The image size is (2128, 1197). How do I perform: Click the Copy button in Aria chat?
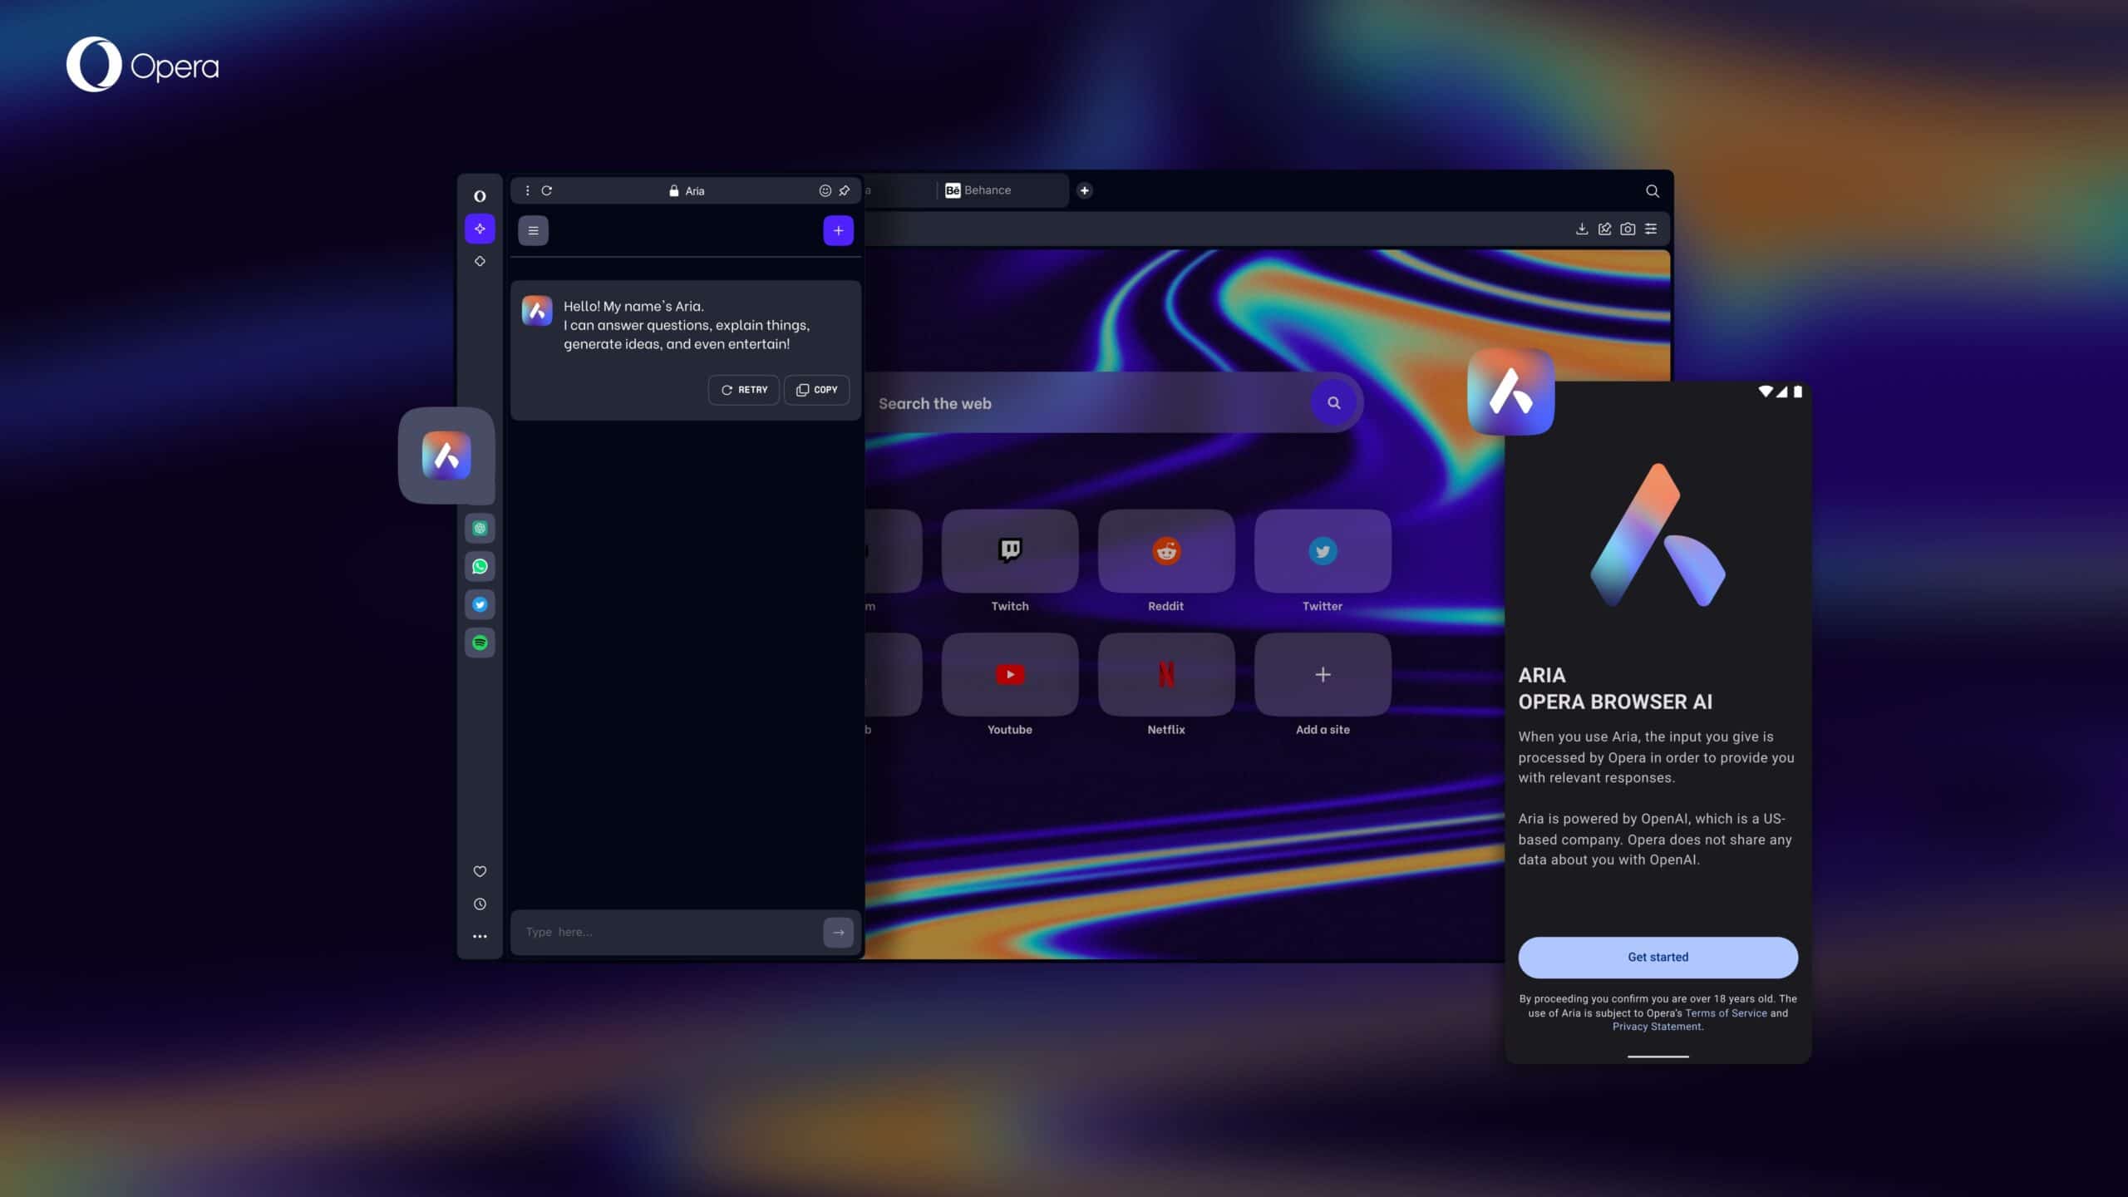pyautogui.click(x=815, y=390)
